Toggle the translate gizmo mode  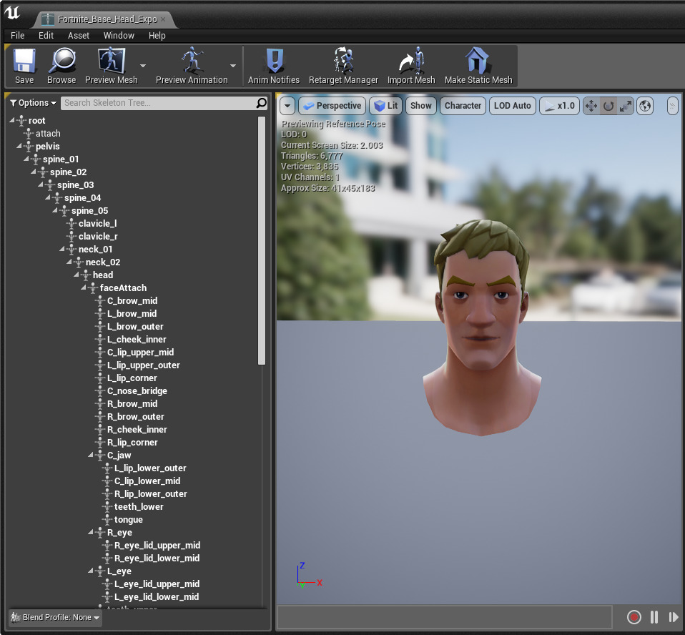pos(591,106)
